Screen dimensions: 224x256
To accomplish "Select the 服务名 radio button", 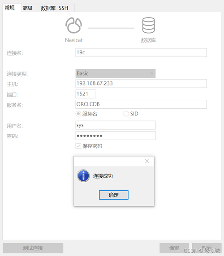I will coord(78,114).
